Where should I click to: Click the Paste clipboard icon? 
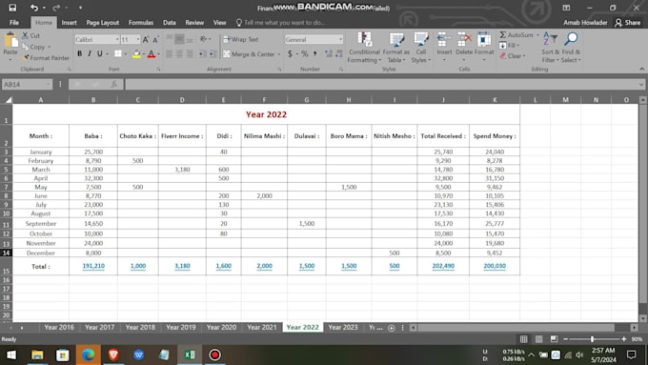click(x=10, y=41)
